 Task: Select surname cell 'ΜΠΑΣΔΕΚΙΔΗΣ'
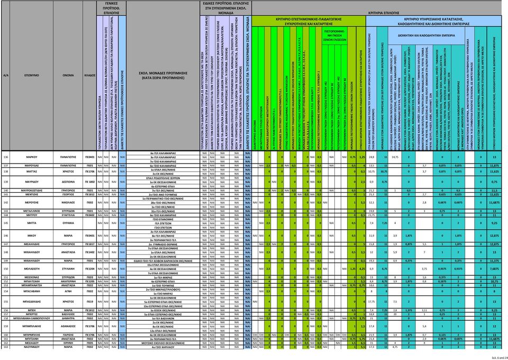31,302
